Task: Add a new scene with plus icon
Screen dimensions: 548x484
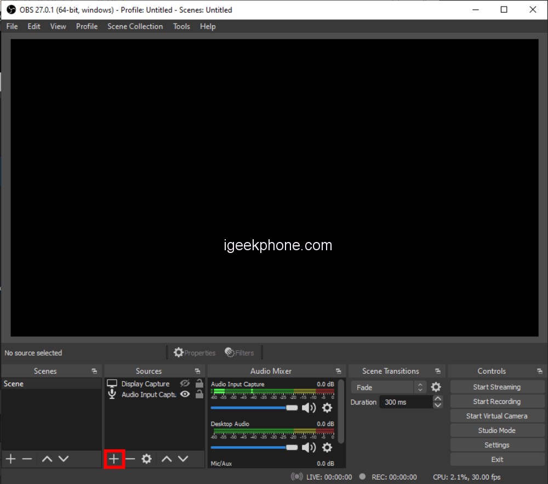Action: coord(10,459)
